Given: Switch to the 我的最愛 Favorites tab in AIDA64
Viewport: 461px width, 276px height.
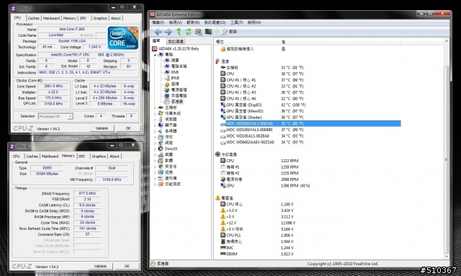Looking at the screenshot, I should point(176,42).
